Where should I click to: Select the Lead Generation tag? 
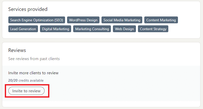point(23,29)
